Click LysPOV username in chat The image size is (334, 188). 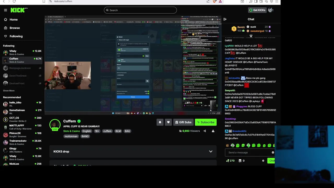229,46
